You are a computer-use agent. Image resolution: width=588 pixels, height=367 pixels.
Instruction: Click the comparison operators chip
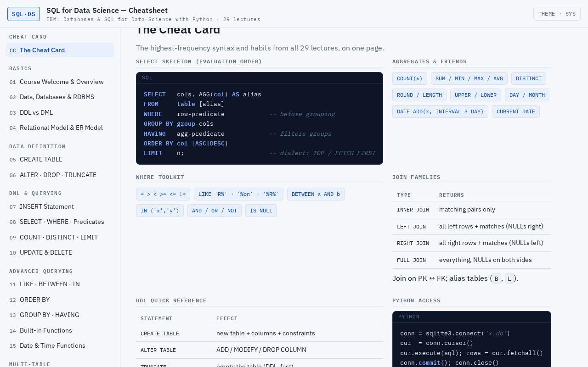pyautogui.click(x=163, y=194)
